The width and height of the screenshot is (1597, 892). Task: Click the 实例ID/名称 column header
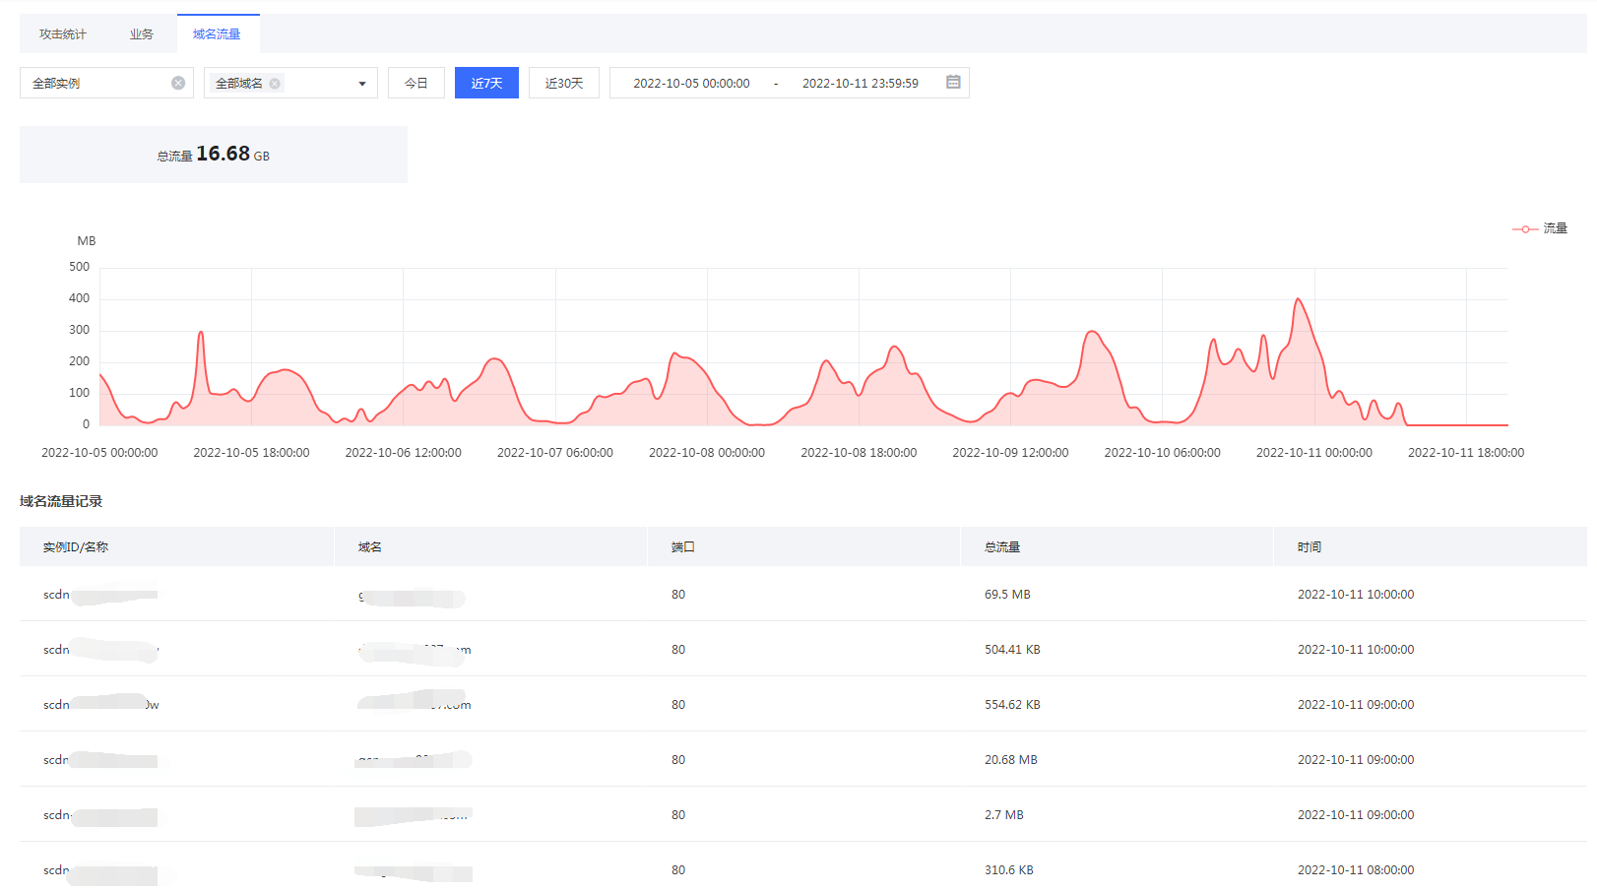click(76, 547)
